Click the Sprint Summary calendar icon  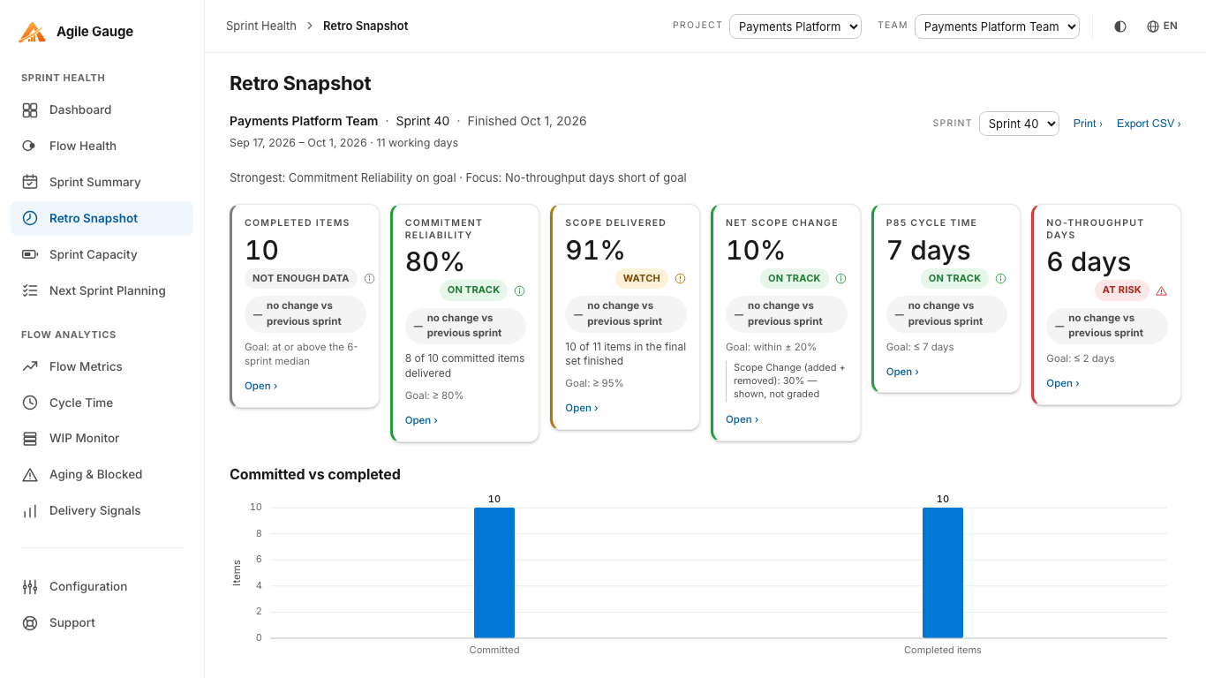point(30,183)
